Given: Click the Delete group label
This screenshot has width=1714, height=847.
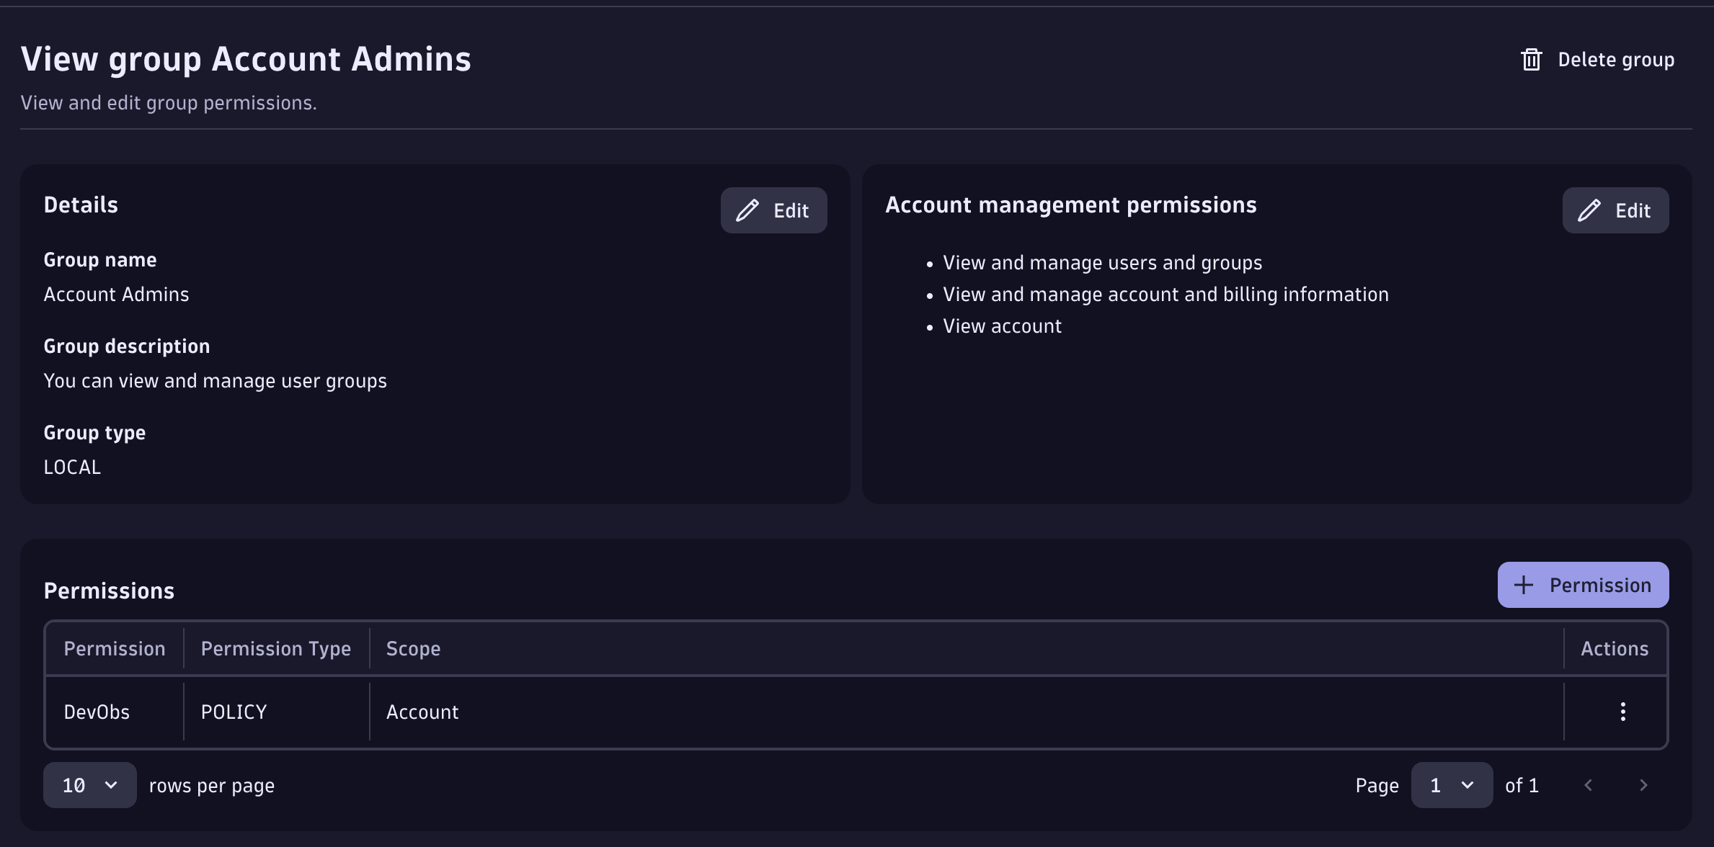Looking at the screenshot, I should (1616, 60).
